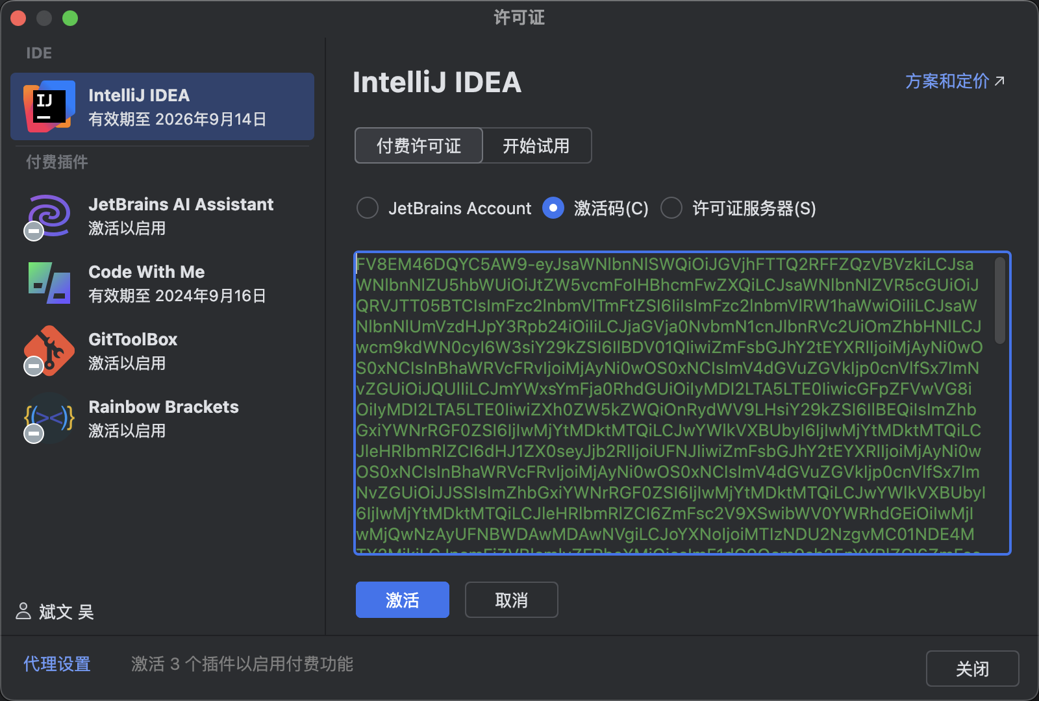1039x701 pixels.
Task: Click the activation code area scrollbar
Action: click(x=1000, y=300)
